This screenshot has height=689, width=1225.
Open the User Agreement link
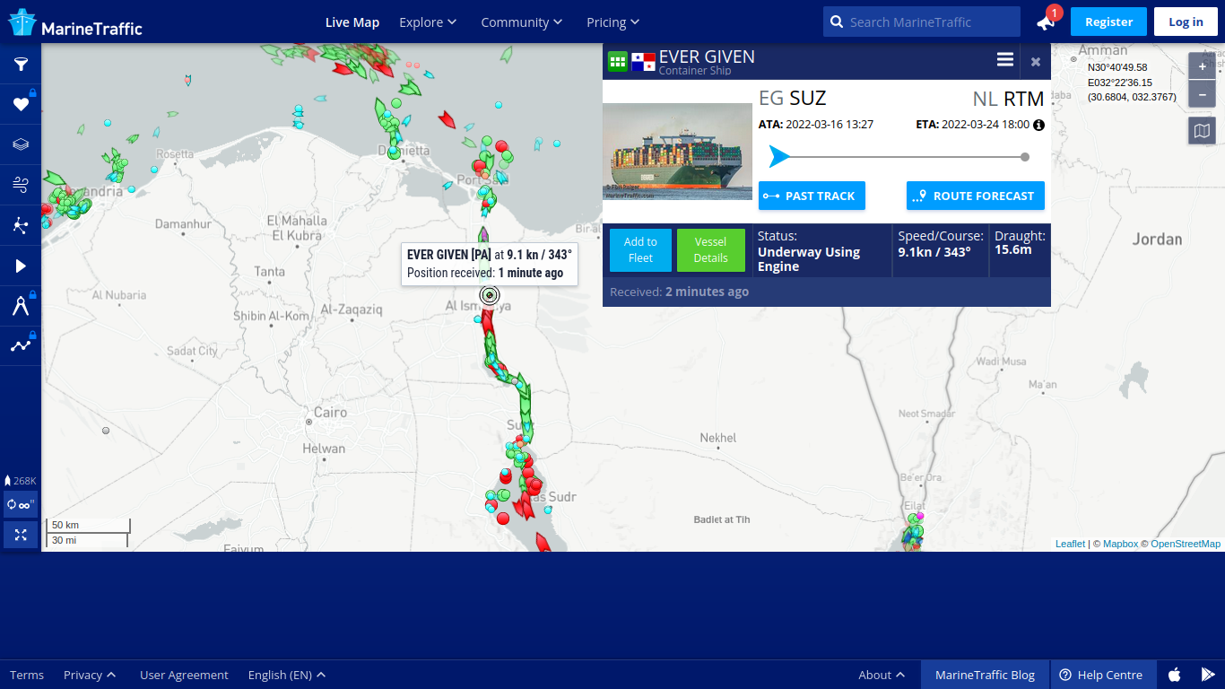(184, 675)
